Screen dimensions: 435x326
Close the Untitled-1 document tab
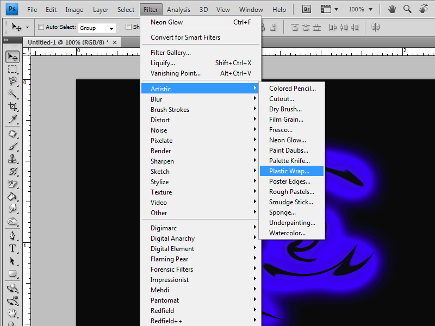click(x=115, y=42)
